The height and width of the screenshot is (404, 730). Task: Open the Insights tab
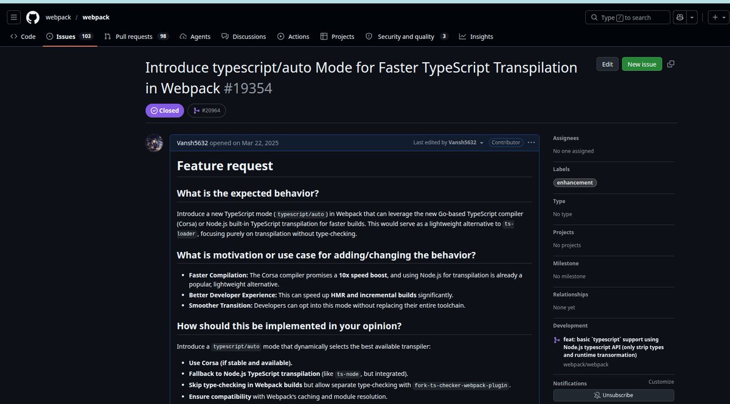pyautogui.click(x=476, y=37)
